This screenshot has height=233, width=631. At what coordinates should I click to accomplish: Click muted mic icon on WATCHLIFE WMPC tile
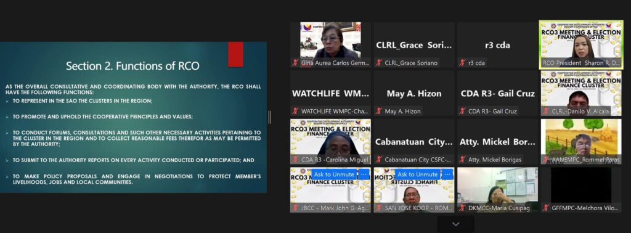(x=295, y=111)
